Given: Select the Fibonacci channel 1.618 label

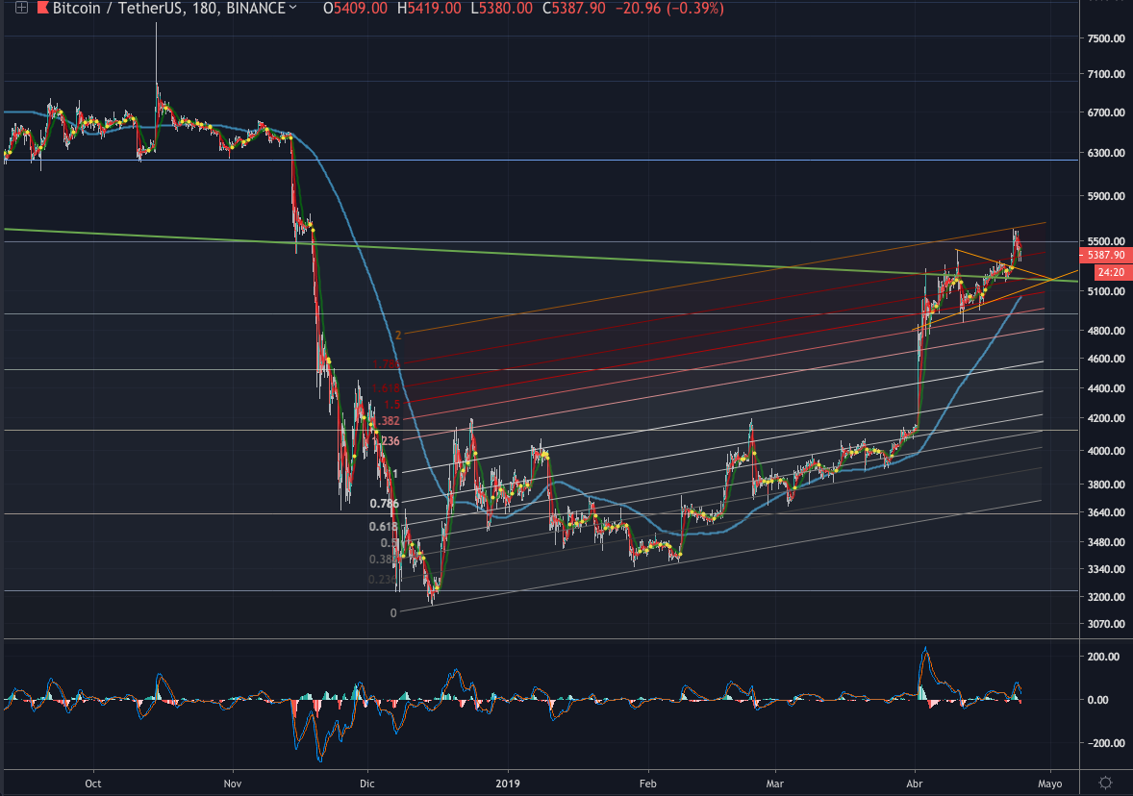Looking at the screenshot, I should [x=386, y=388].
